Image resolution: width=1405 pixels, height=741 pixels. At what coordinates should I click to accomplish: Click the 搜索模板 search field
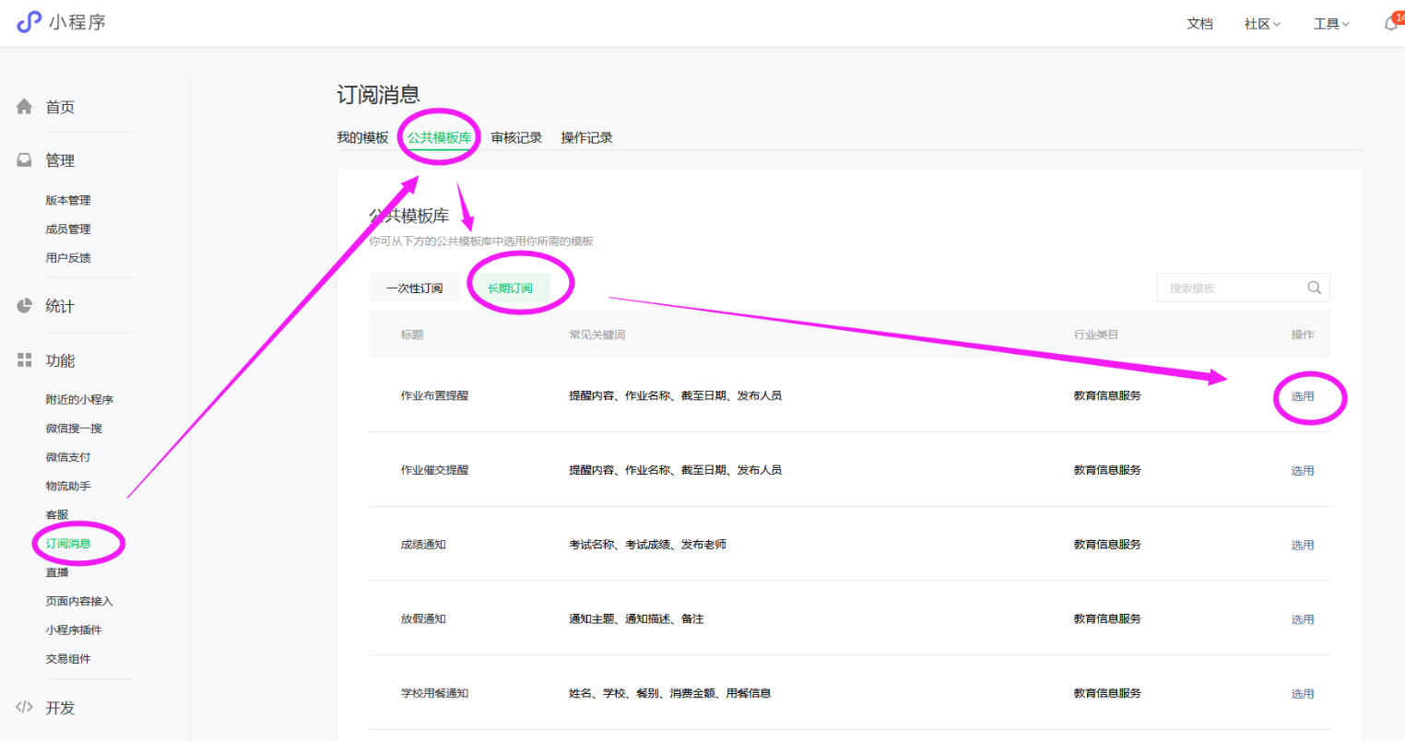pos(1231,288)
